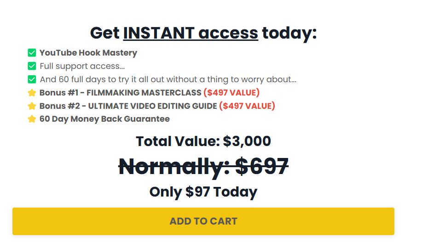Click the word today in the heading
The image size is (422, 242).
pos(289,33)
